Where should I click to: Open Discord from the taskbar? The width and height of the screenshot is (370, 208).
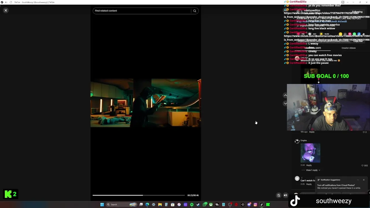249,205
